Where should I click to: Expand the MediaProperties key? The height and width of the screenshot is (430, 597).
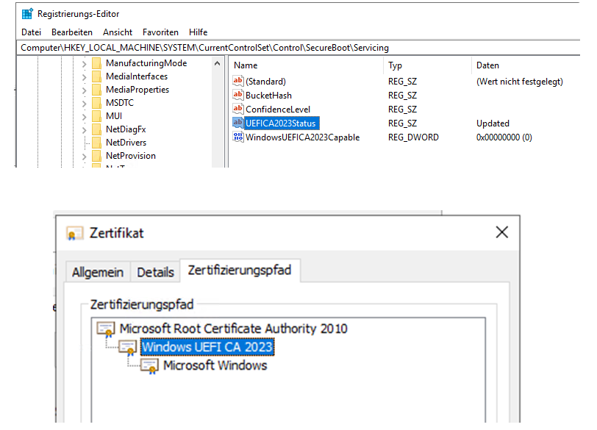84,90
